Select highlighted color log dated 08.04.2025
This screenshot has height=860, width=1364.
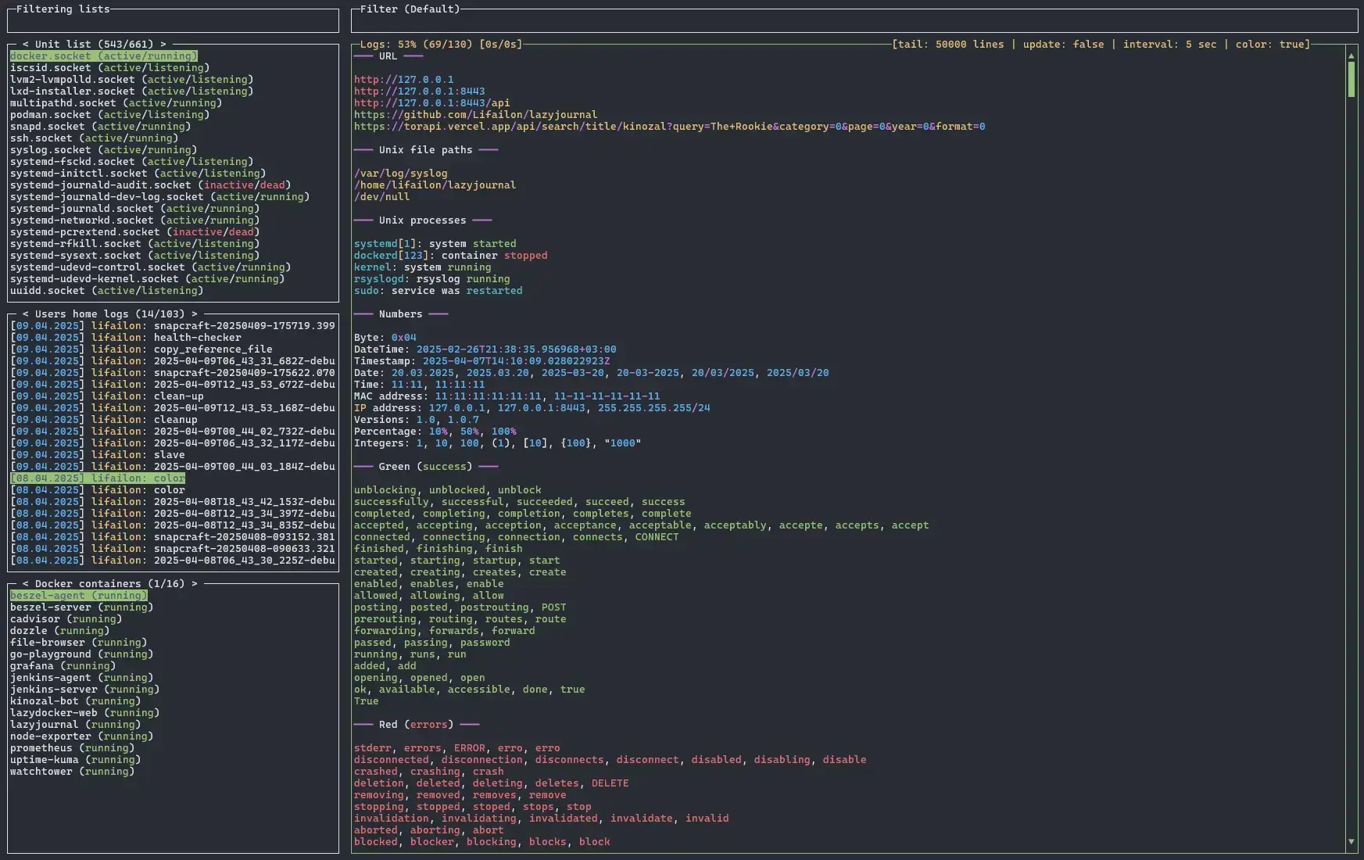tap(98, 478)
